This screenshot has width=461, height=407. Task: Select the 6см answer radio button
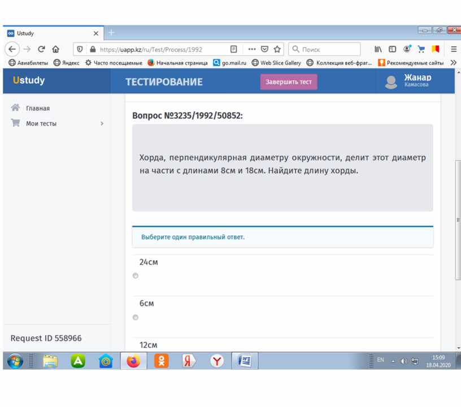click(136, 317)
